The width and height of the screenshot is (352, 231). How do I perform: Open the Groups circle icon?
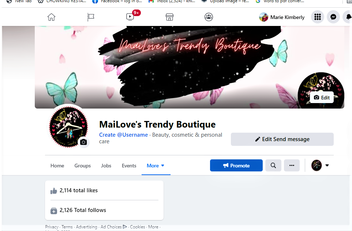209,17
